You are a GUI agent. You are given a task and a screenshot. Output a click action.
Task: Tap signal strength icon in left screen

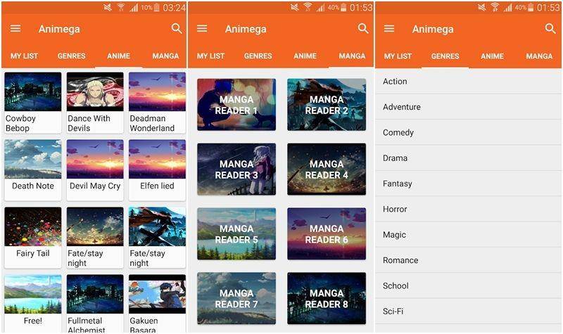click(134, 8)
